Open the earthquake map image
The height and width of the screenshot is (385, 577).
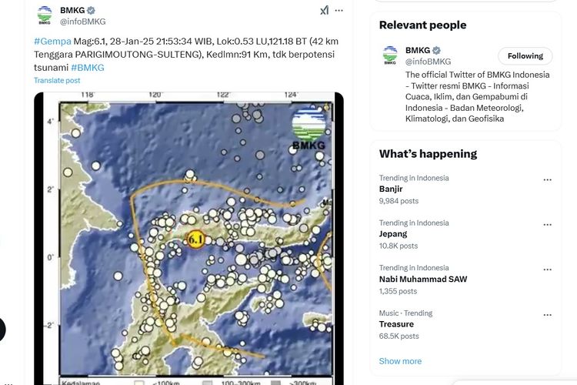tap(188, 239)
